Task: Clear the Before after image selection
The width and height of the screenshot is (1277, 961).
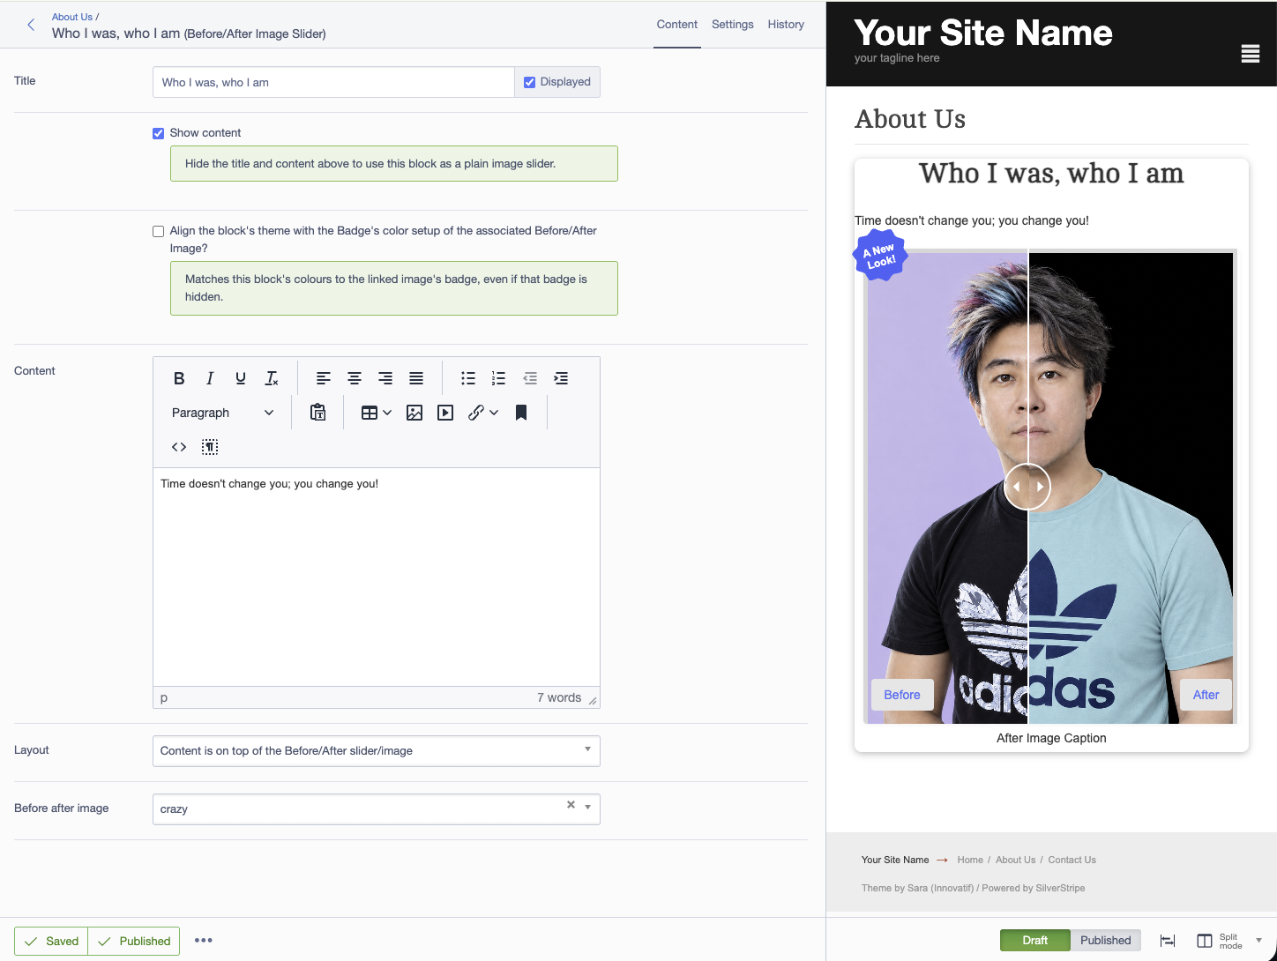Action: point(571,804)
